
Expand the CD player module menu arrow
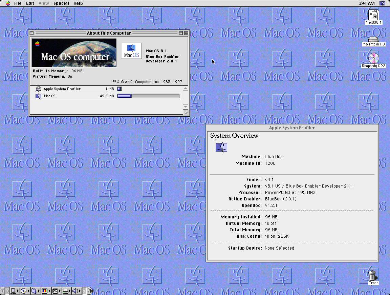coord(28,291)
